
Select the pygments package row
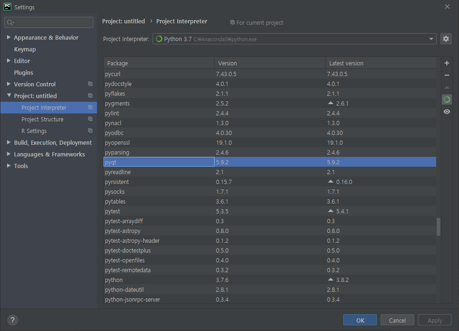(x=270, y=103)
